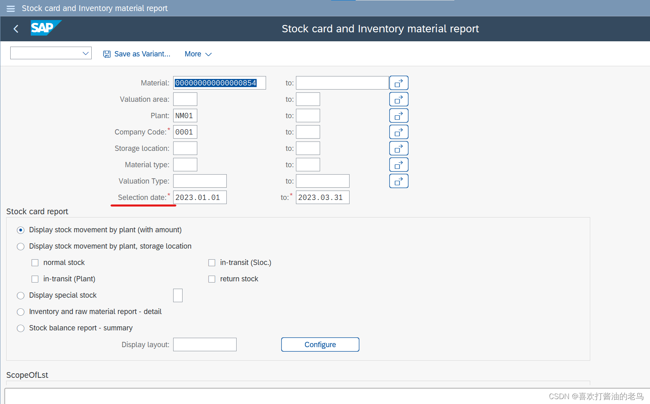Click Selection date from field 2023.01.01
This screenshot has width=650, height=404.
coord(200,198)
